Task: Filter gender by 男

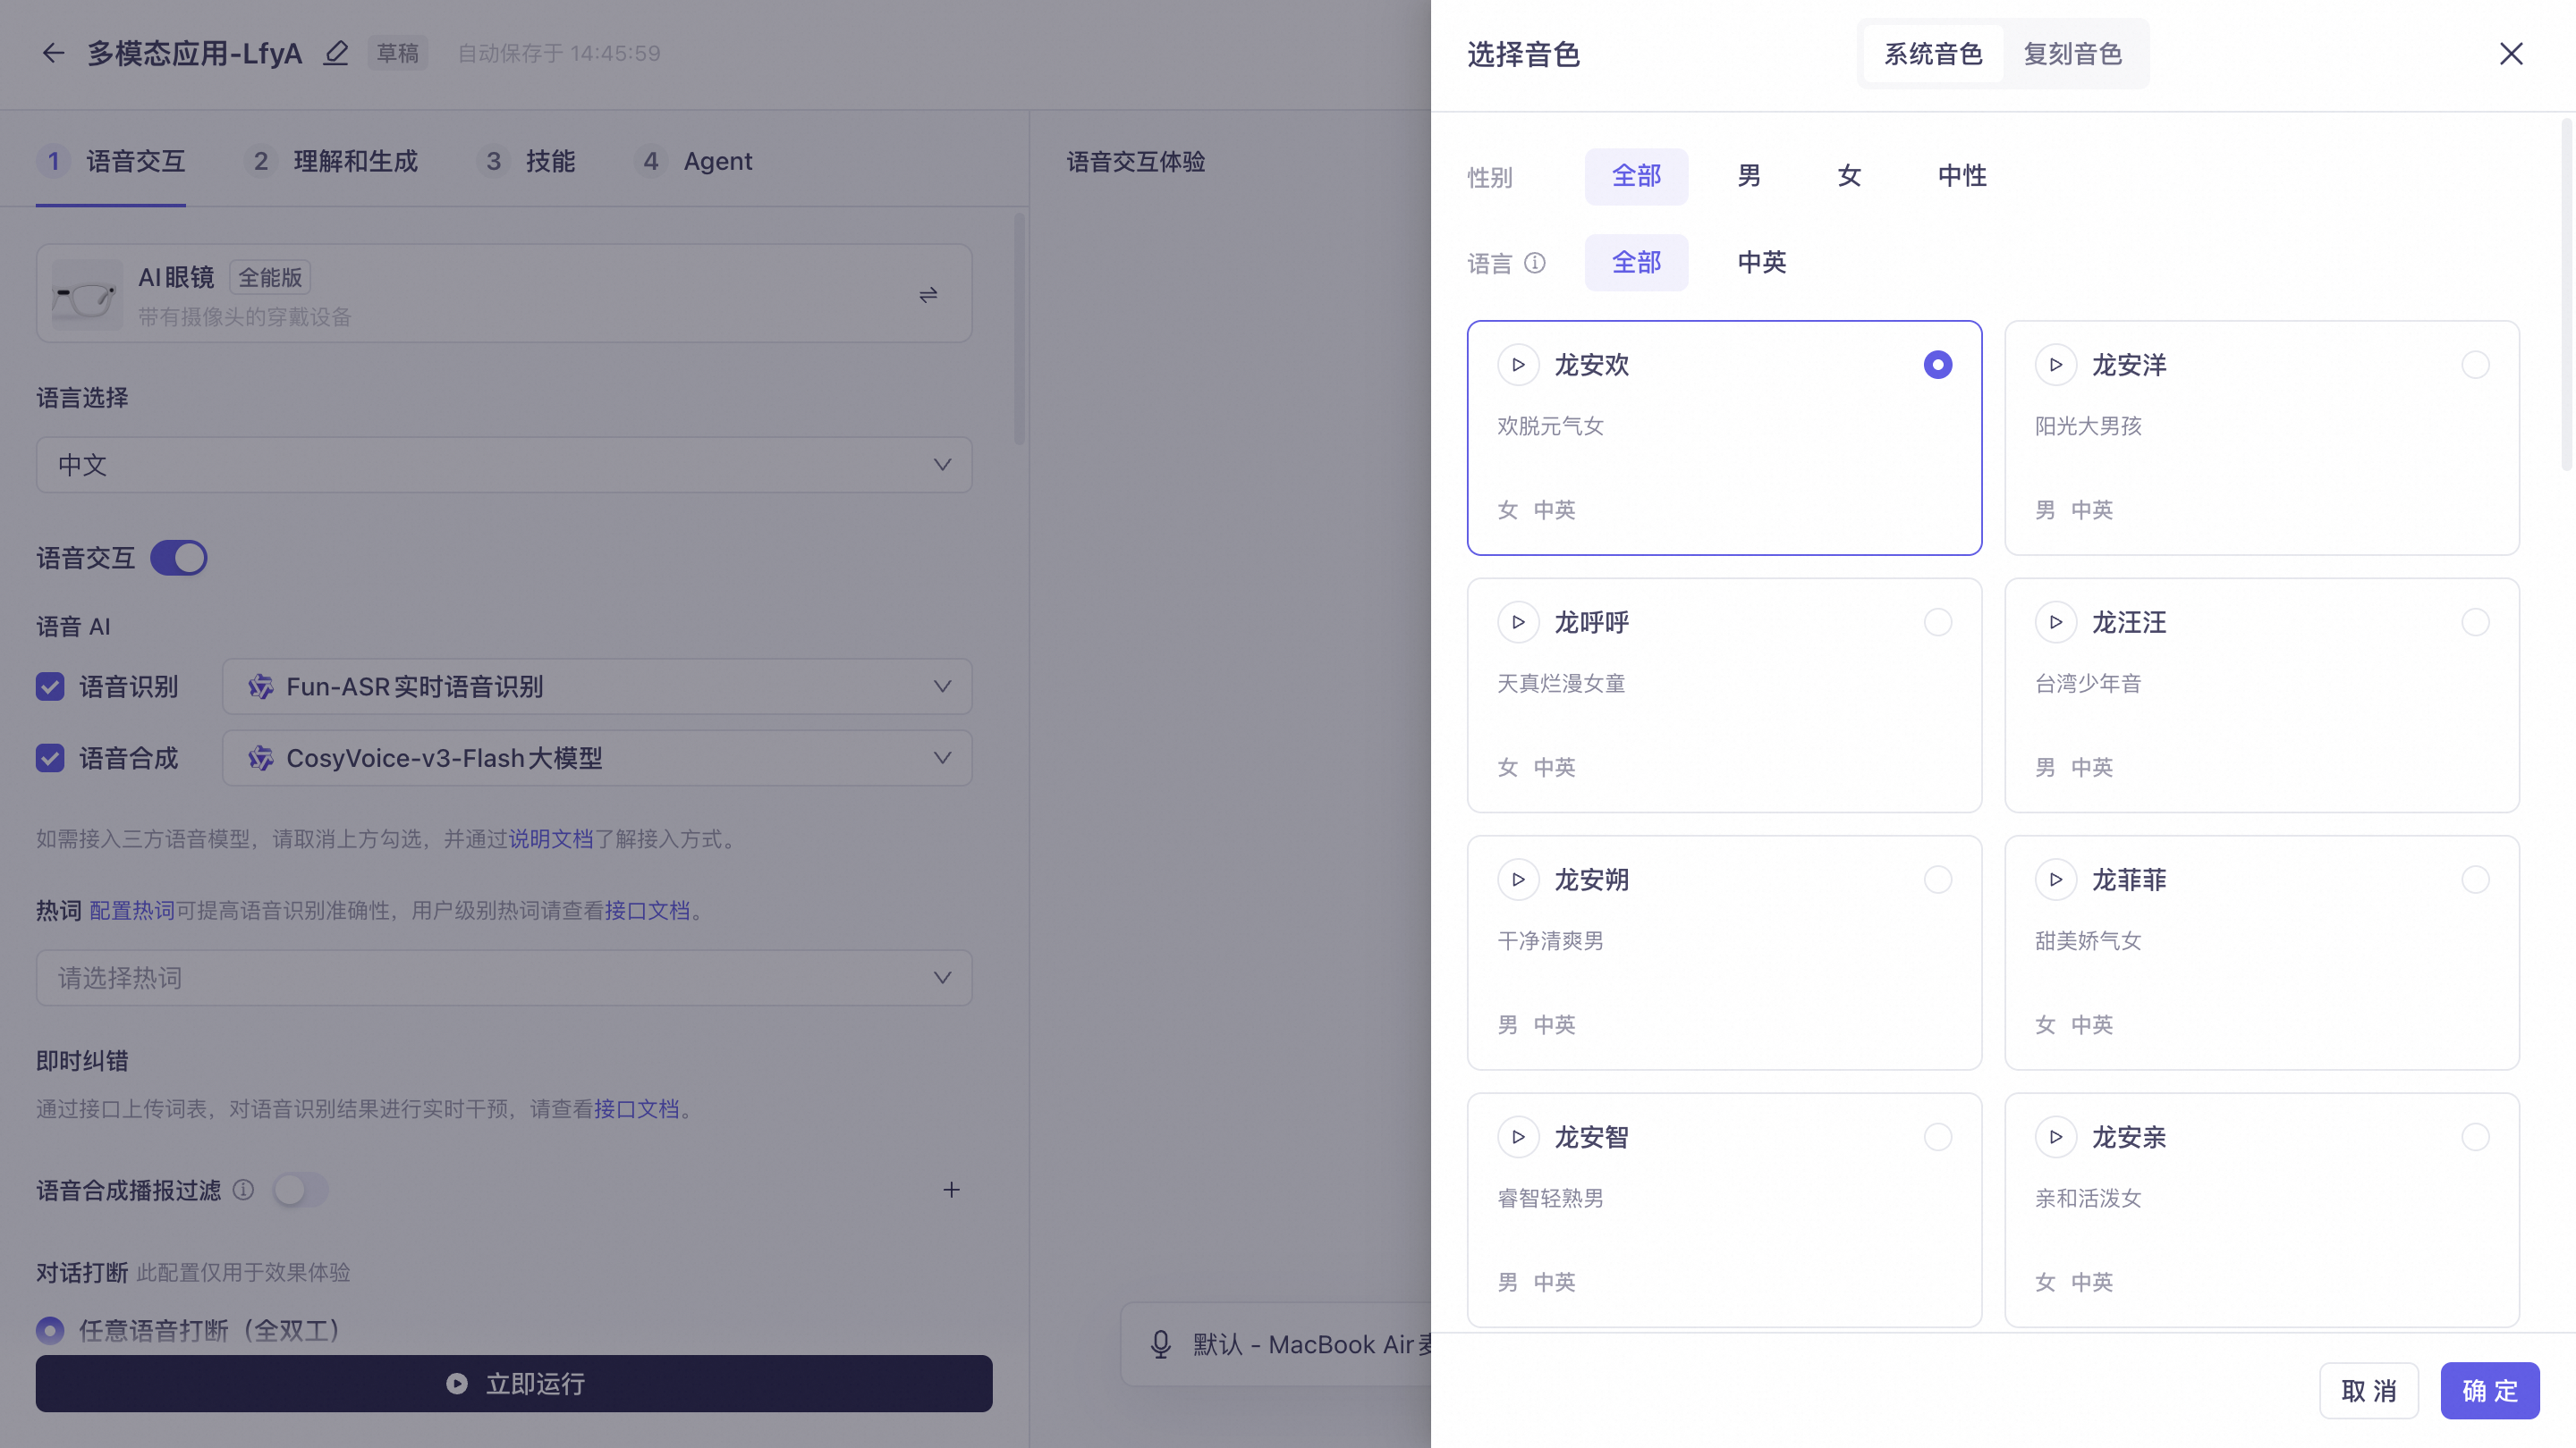Action: [1749, 177]
